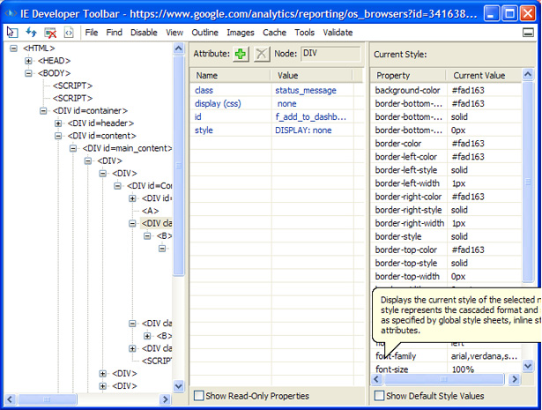Open the Find menu
The width and height of the screenshot is (542, 410).
[114, 33]
